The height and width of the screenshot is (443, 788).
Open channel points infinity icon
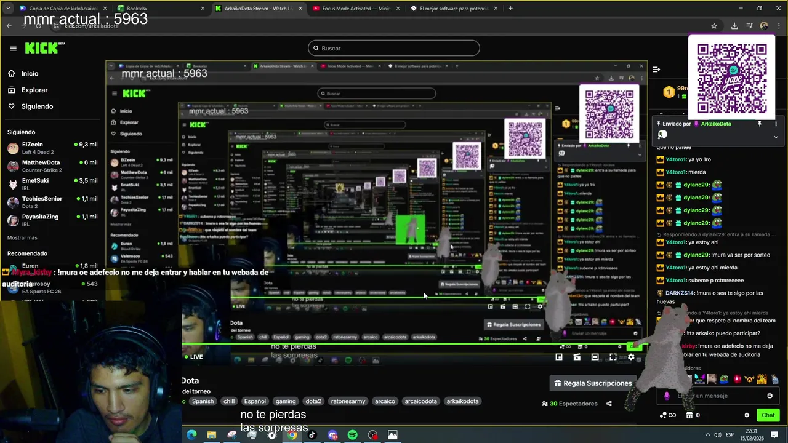pos(672,415)
